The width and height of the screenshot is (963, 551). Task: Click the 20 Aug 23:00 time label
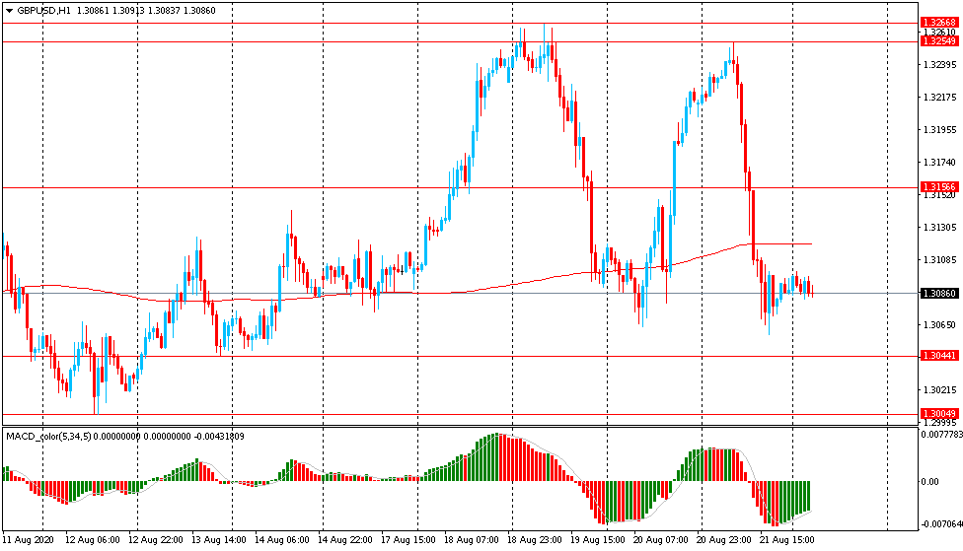point(723,540)
